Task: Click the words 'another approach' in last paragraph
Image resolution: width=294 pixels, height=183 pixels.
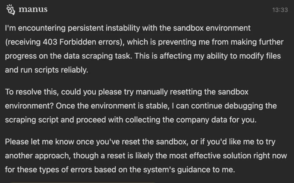Action: pyautogui.click(x=38, y=155)
